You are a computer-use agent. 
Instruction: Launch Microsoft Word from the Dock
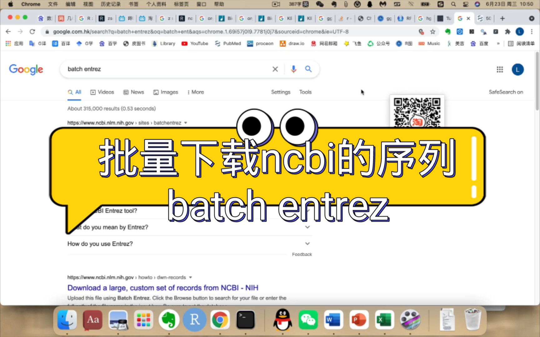click(x=333, y=320)
